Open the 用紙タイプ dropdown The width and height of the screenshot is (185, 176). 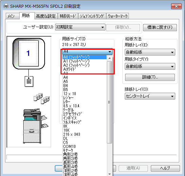point(150,66)
